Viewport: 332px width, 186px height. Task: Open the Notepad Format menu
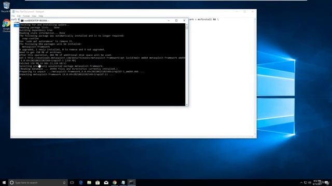coord(26,16)
